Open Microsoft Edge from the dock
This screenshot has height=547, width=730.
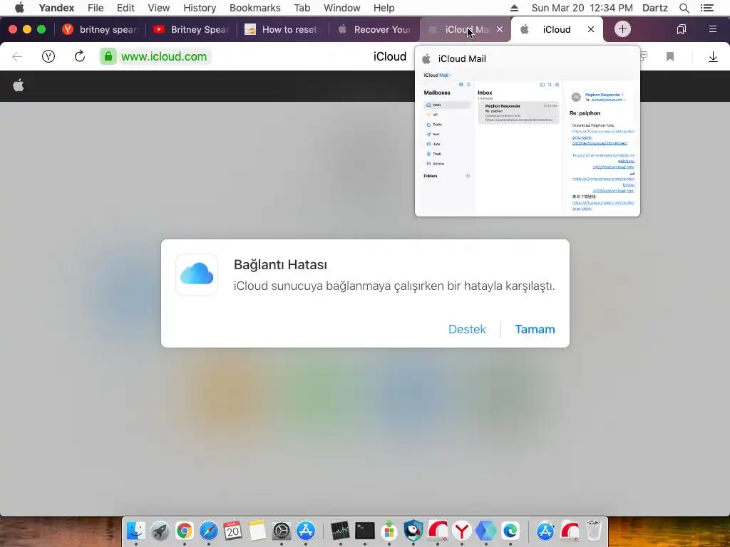pyautogui.click(x=510, y=531)
